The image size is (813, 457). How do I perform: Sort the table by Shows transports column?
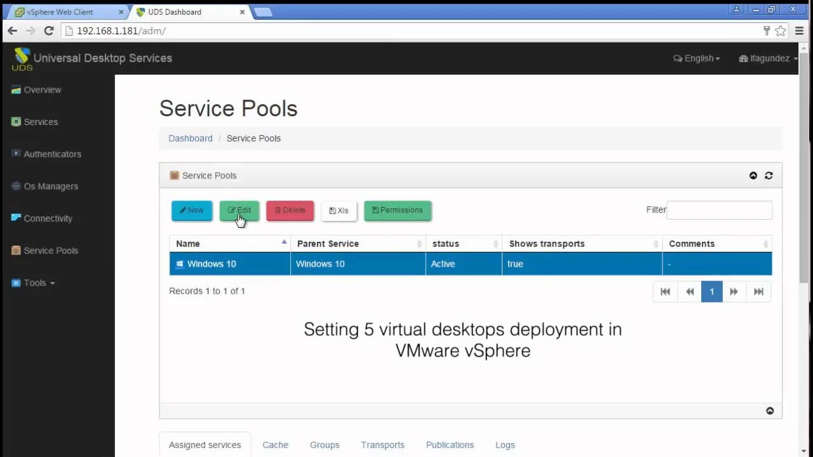(x=582, y=244)
